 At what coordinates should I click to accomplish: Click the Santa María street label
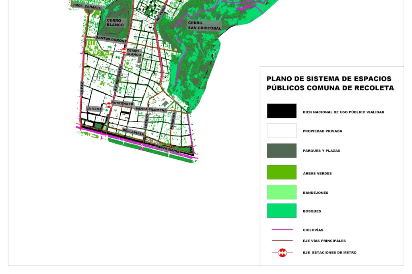167,148
